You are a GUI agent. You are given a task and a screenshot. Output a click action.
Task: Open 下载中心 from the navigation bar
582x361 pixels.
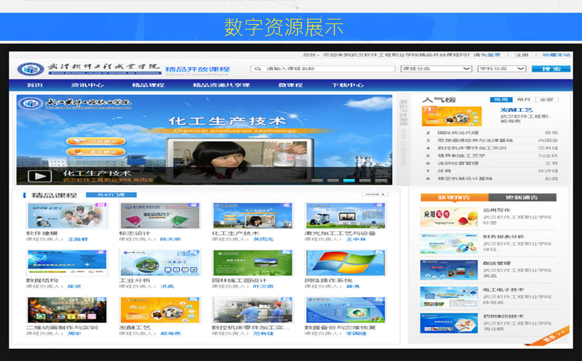(x=347, y=85)
